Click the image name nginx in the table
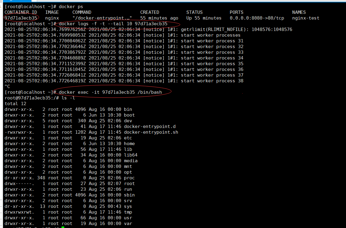The height and width of the screenshot is (228, 346). tap(52, 18)
